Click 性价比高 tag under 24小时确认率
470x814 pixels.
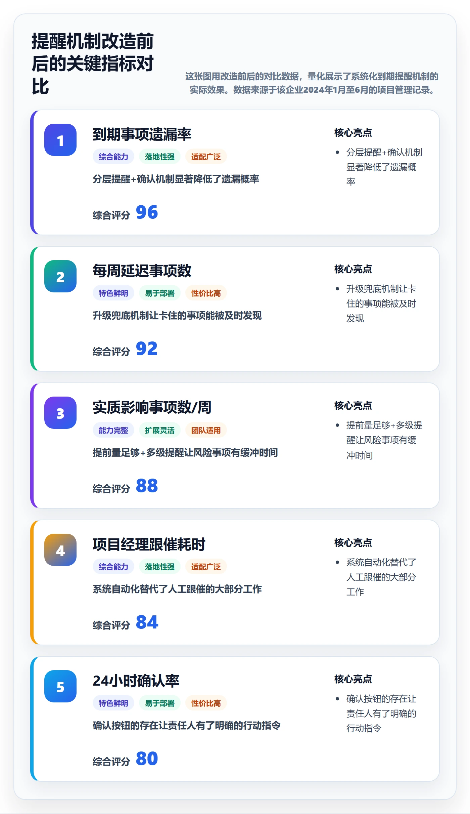206,703
